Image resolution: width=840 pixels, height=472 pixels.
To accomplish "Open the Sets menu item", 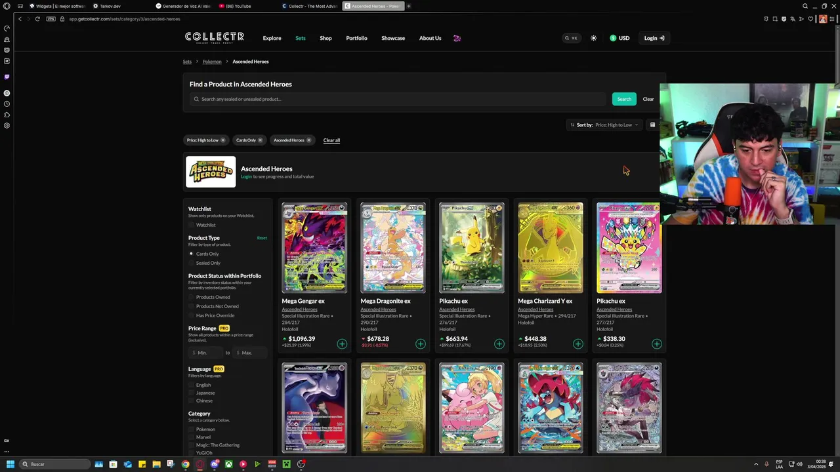I will 300,38.
